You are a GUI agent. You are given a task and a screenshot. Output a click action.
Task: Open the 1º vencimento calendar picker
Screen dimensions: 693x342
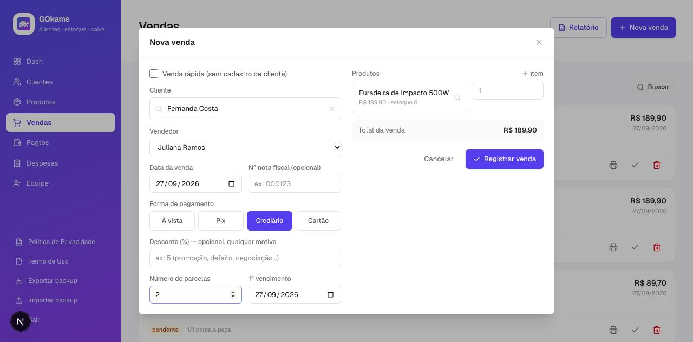click(330, 295)
